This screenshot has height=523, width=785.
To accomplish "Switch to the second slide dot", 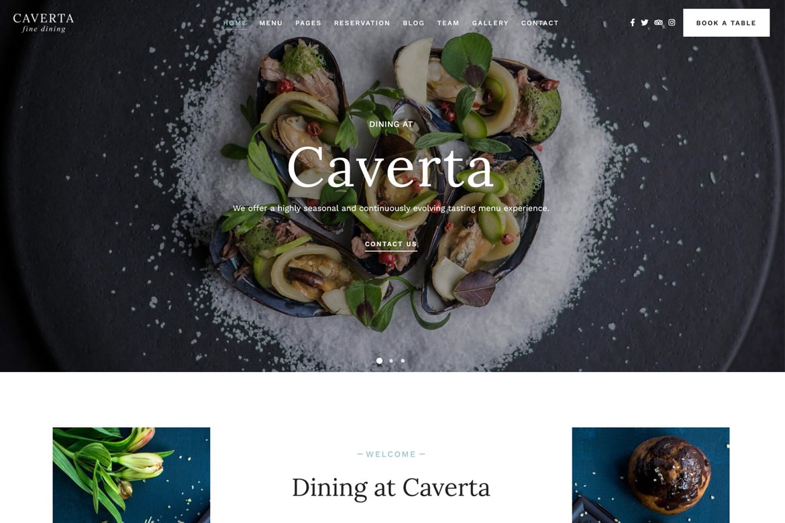I will [x=391, y=360].
